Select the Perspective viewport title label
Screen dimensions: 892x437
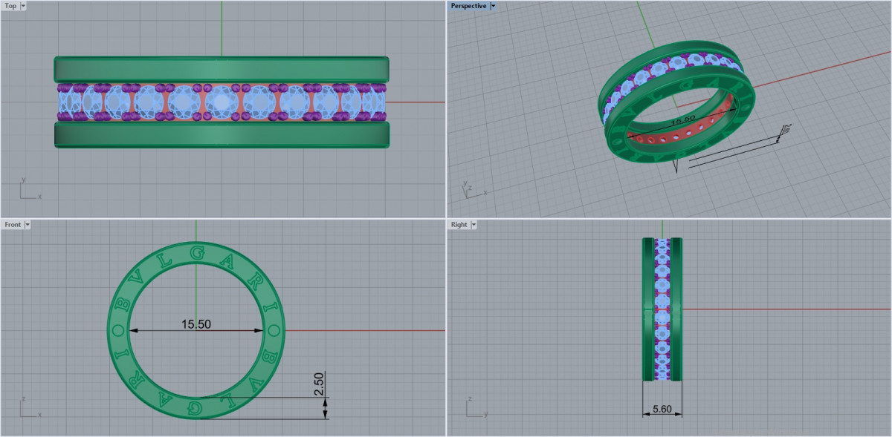point(469,6)
